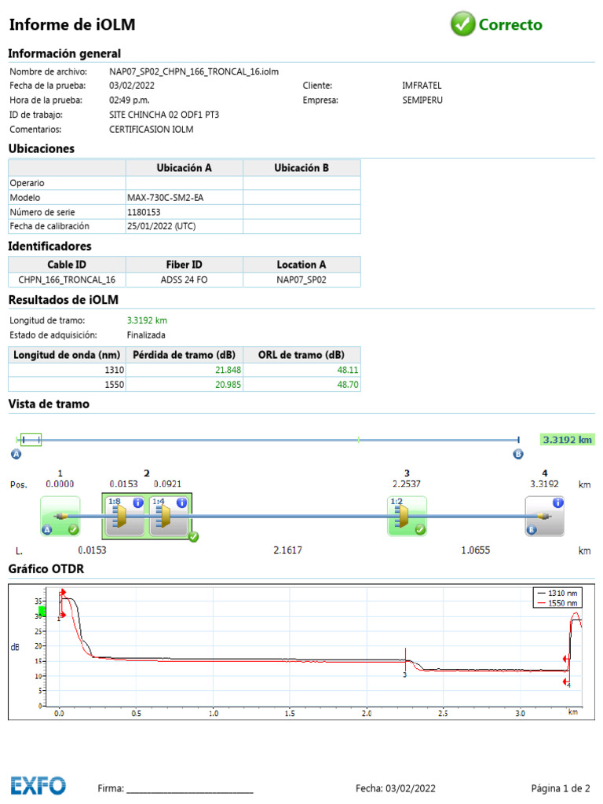This screenshot has height=804, width=603.
Task: Click the 1310 nm legend entry
Action: [557, 594]
